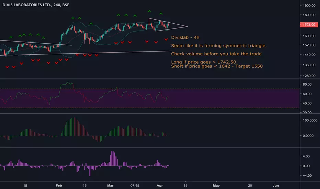320x189 pixels.
Task: Select the 'Seem like it is forming symmetric triangle.' note
Action: click(219, 46)
